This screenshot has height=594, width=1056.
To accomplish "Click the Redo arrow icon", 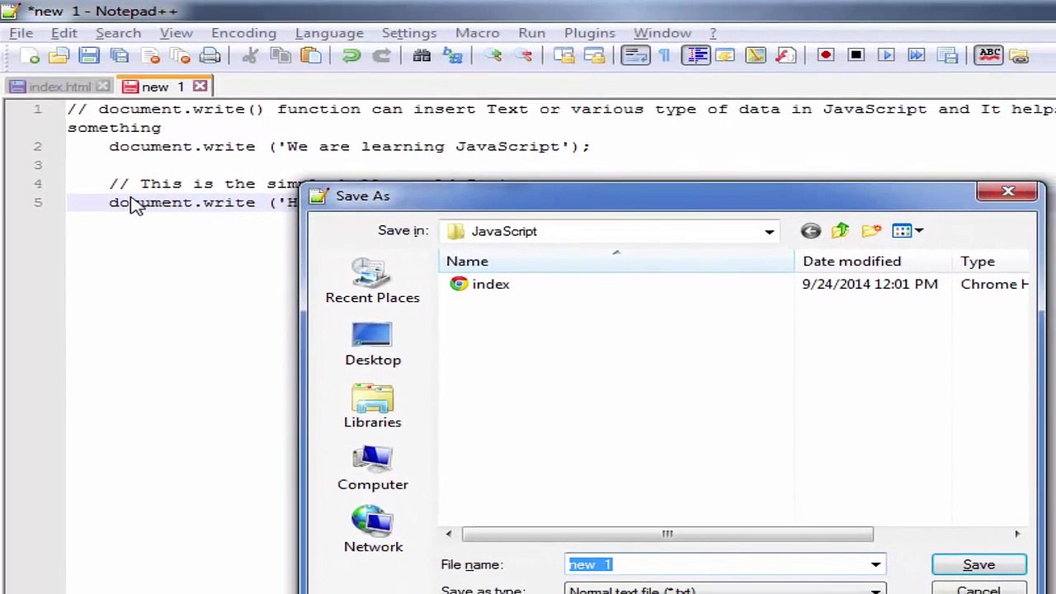I will [x=381, y=55].
